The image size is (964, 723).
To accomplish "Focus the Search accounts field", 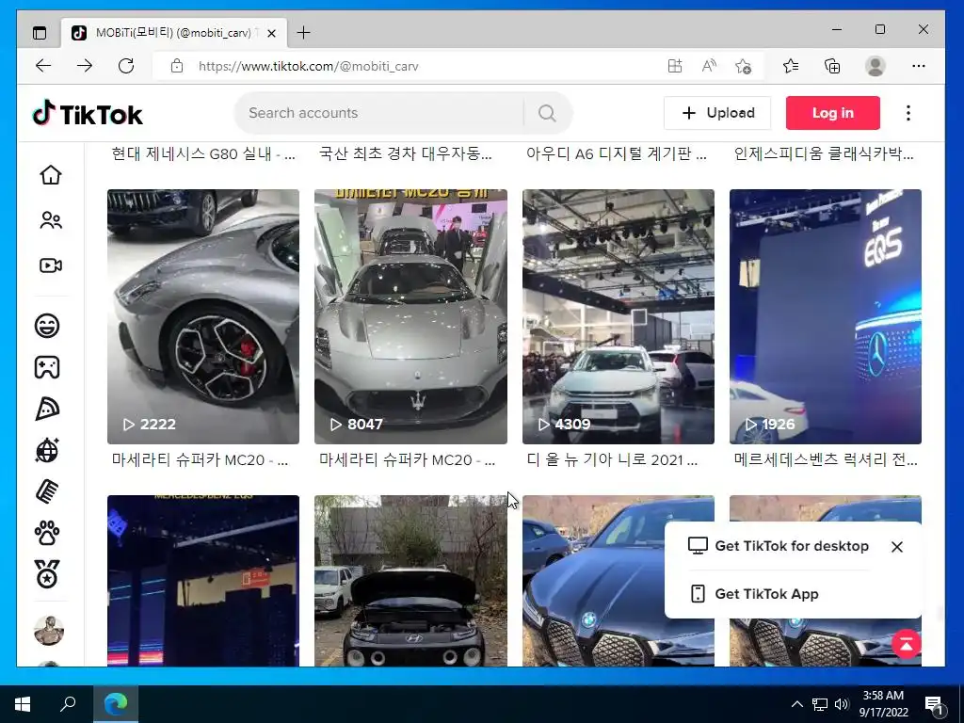I will tap(378, 113).
